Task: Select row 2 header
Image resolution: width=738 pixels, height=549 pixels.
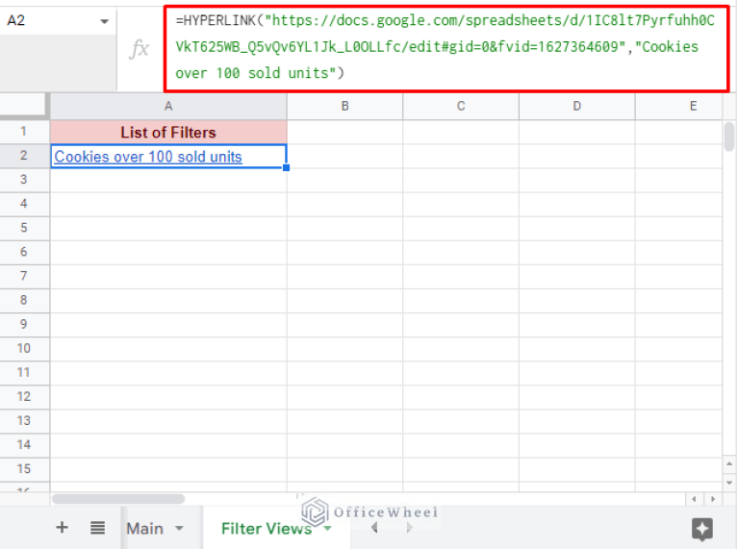Action: [x=23, y=156]
